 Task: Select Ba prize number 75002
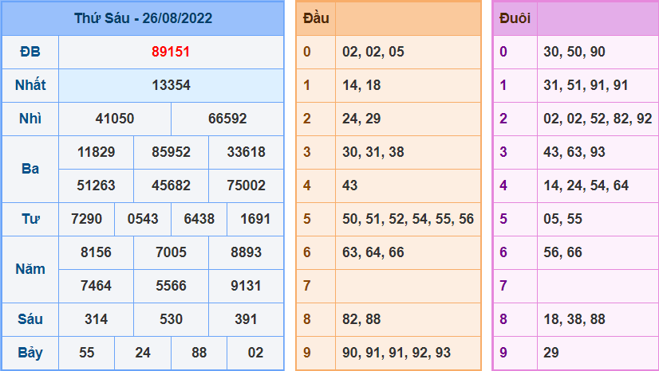[x=247, y=185]
